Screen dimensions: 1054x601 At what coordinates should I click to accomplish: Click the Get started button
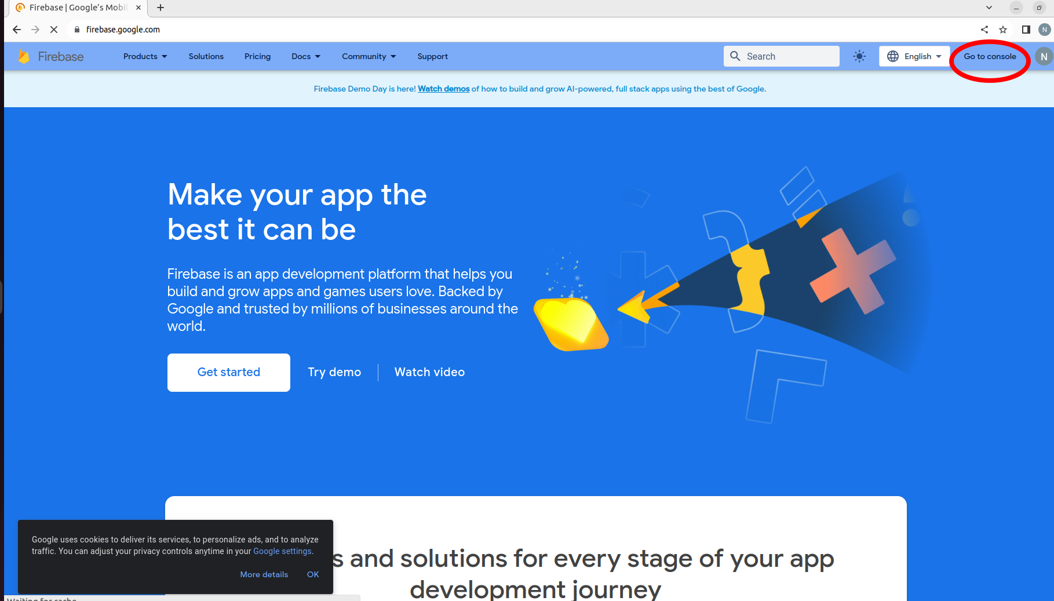228,372
